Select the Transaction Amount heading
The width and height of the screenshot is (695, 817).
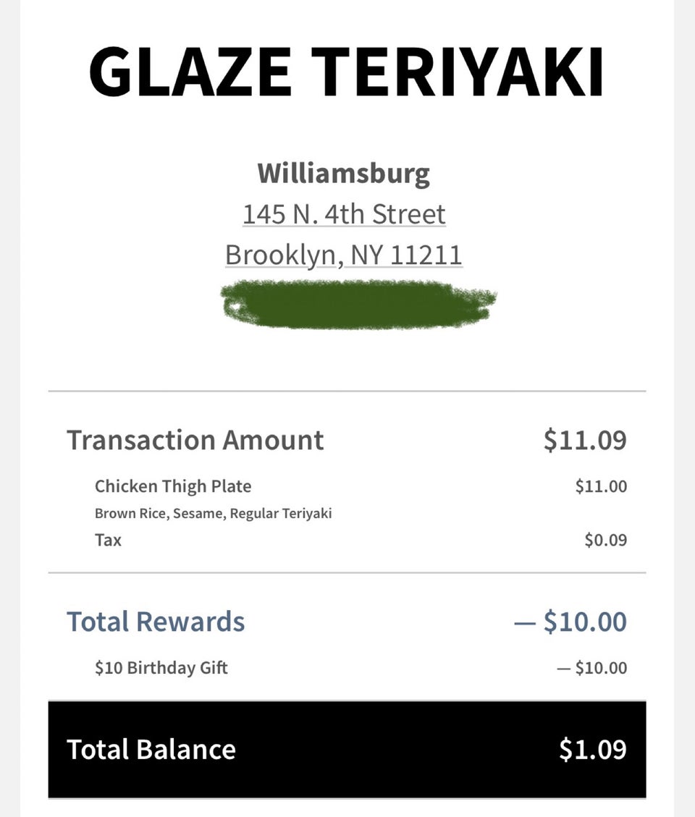coord(195,440)
